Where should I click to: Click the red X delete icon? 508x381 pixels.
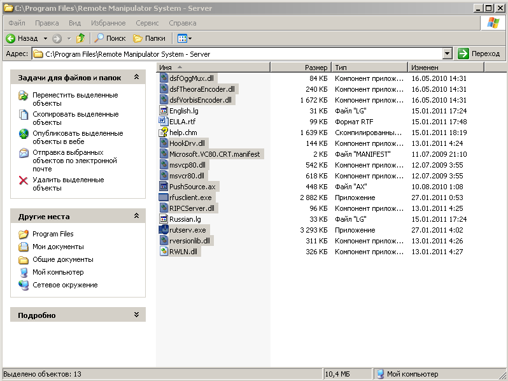tap(24, 180)
